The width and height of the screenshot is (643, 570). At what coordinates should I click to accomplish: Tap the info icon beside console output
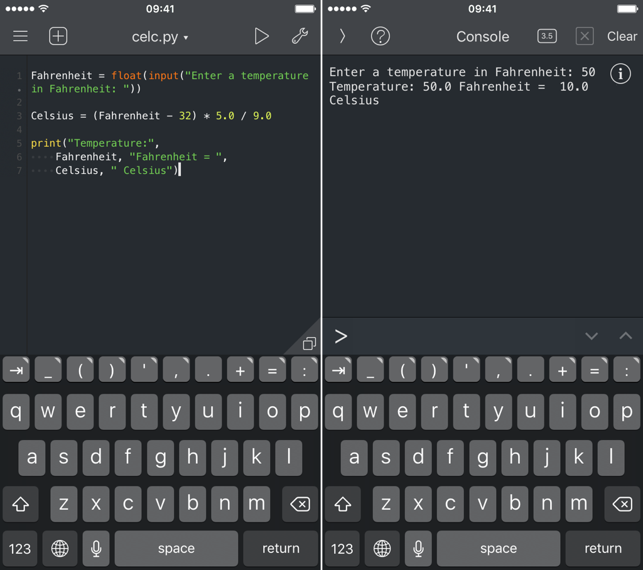pos(620,74)
